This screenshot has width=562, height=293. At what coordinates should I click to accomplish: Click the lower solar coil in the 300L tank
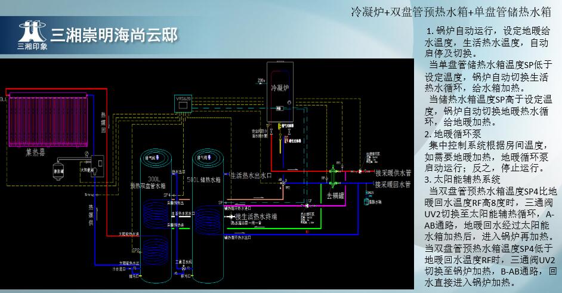click(x=156, y=250)
